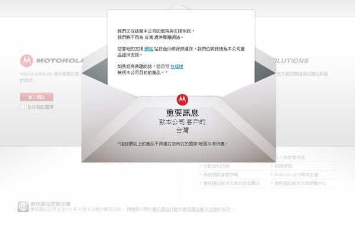This screenshot has width=355, height=227.
Task: Open the 摩托羅拉解決方案投資者關係 link
Action: click(x=231, y=183)
